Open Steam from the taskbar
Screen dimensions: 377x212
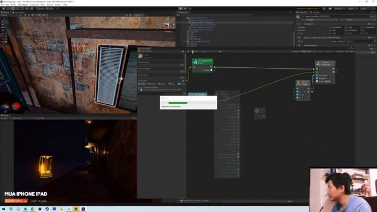tap(47, 209)
